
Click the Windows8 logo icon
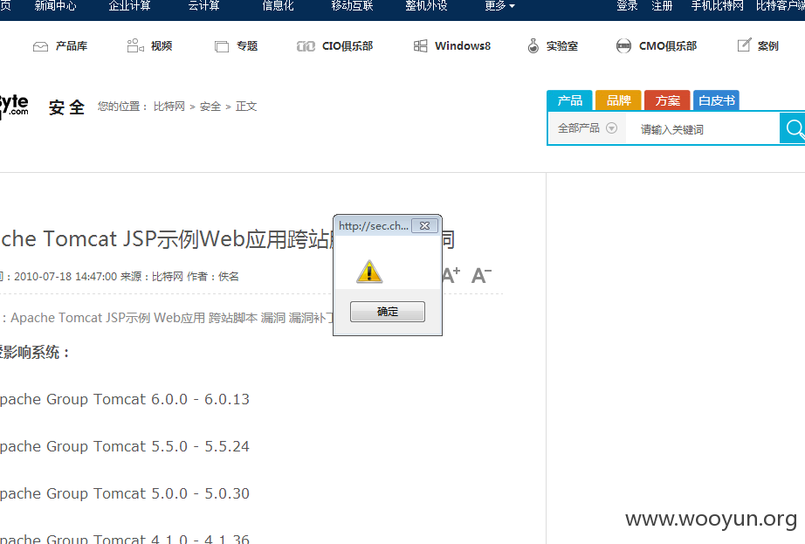pyautogui.click(x=420, y=46)
